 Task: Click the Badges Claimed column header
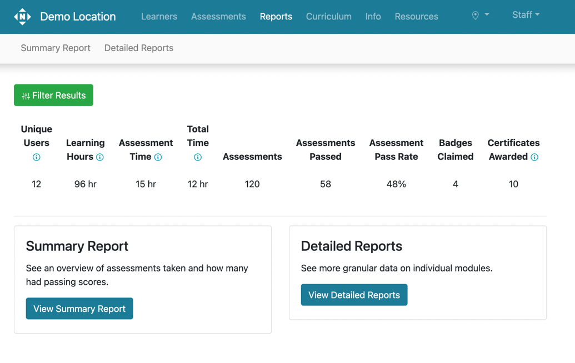pos(456,149)
